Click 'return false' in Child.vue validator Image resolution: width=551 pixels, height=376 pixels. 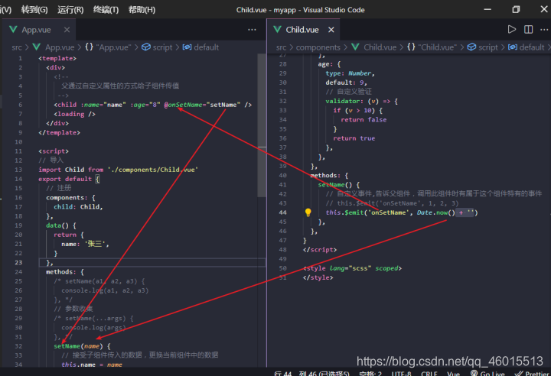pos(364,120)
